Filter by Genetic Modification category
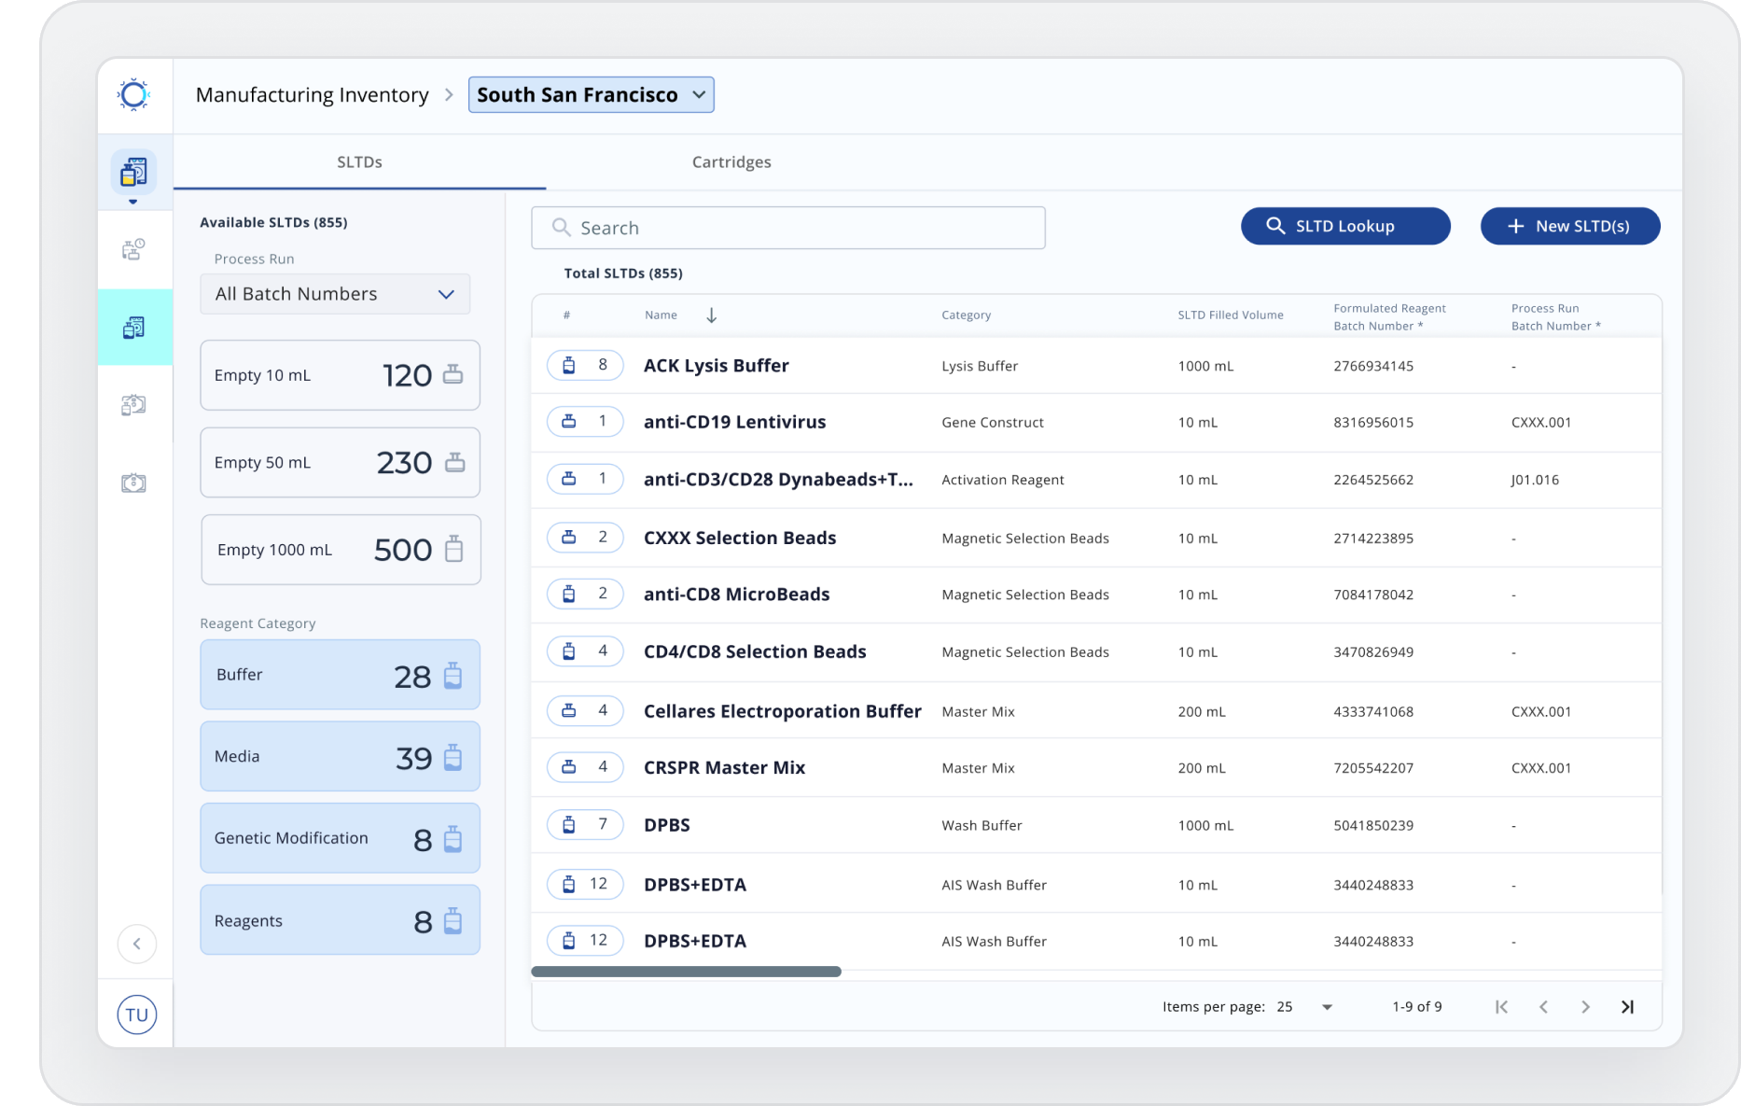Screen dimensions: 1741x1106 pos(341,838)
